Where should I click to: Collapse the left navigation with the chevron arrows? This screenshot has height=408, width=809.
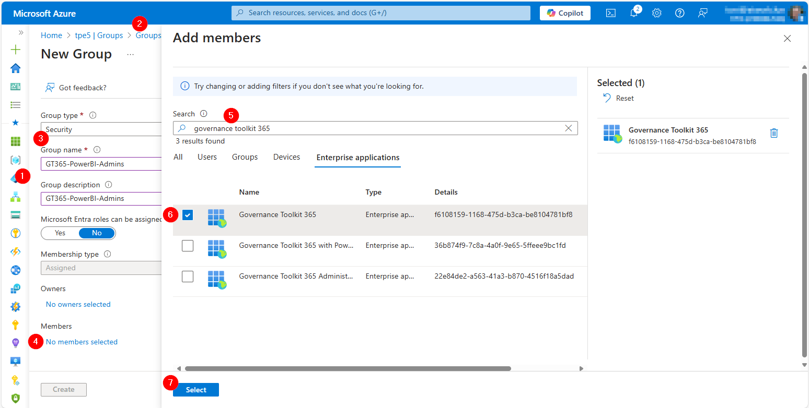(x=20, y=31)
